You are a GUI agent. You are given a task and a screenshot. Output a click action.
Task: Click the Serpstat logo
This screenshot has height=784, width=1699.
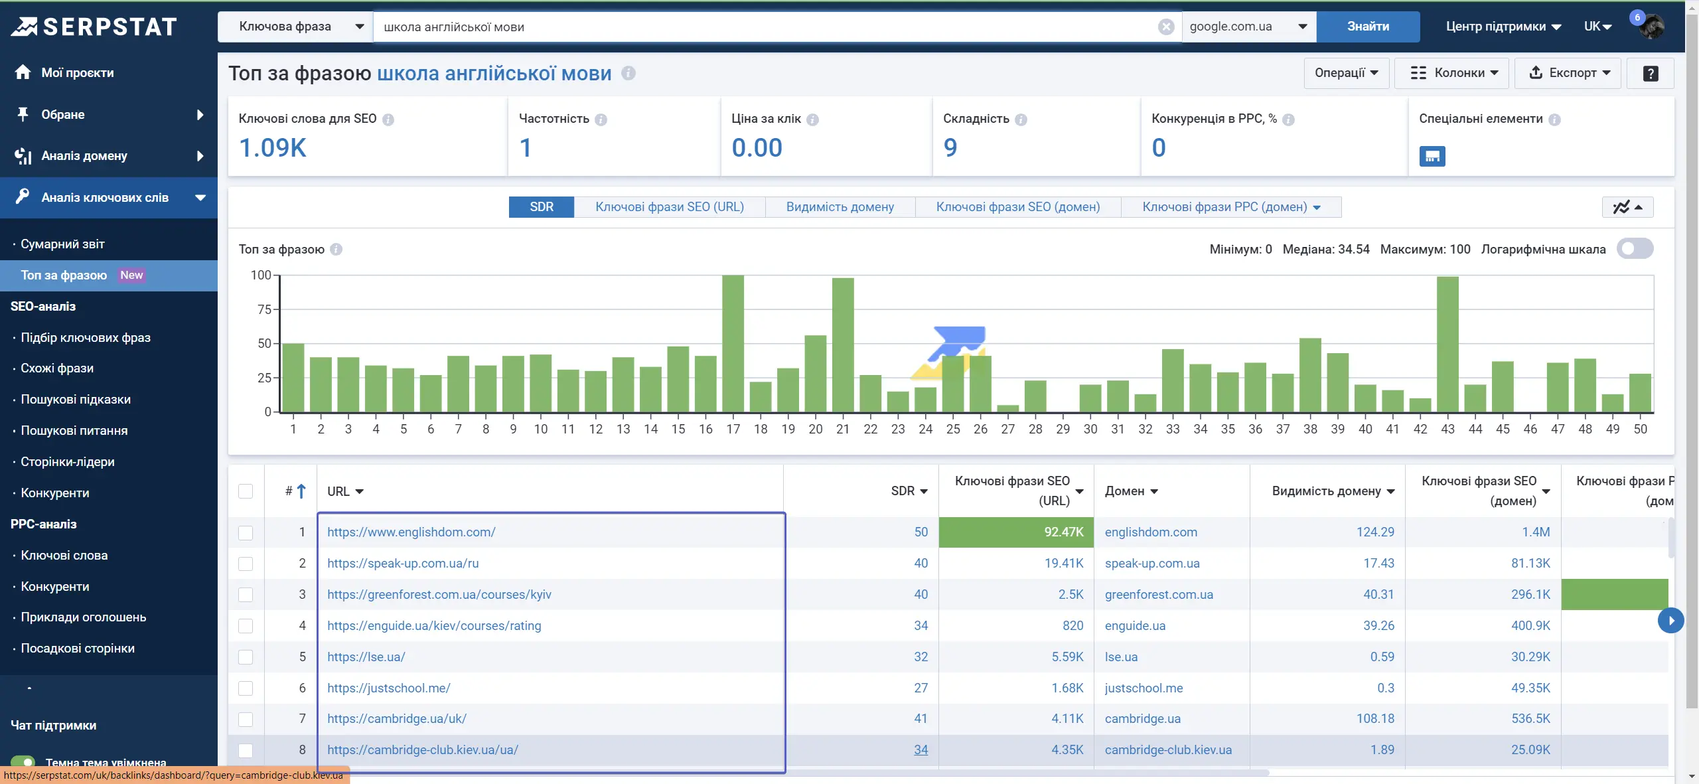tap(94, 27)
